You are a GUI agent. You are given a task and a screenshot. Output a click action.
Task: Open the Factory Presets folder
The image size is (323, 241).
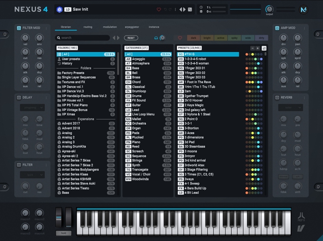[86, 73]
